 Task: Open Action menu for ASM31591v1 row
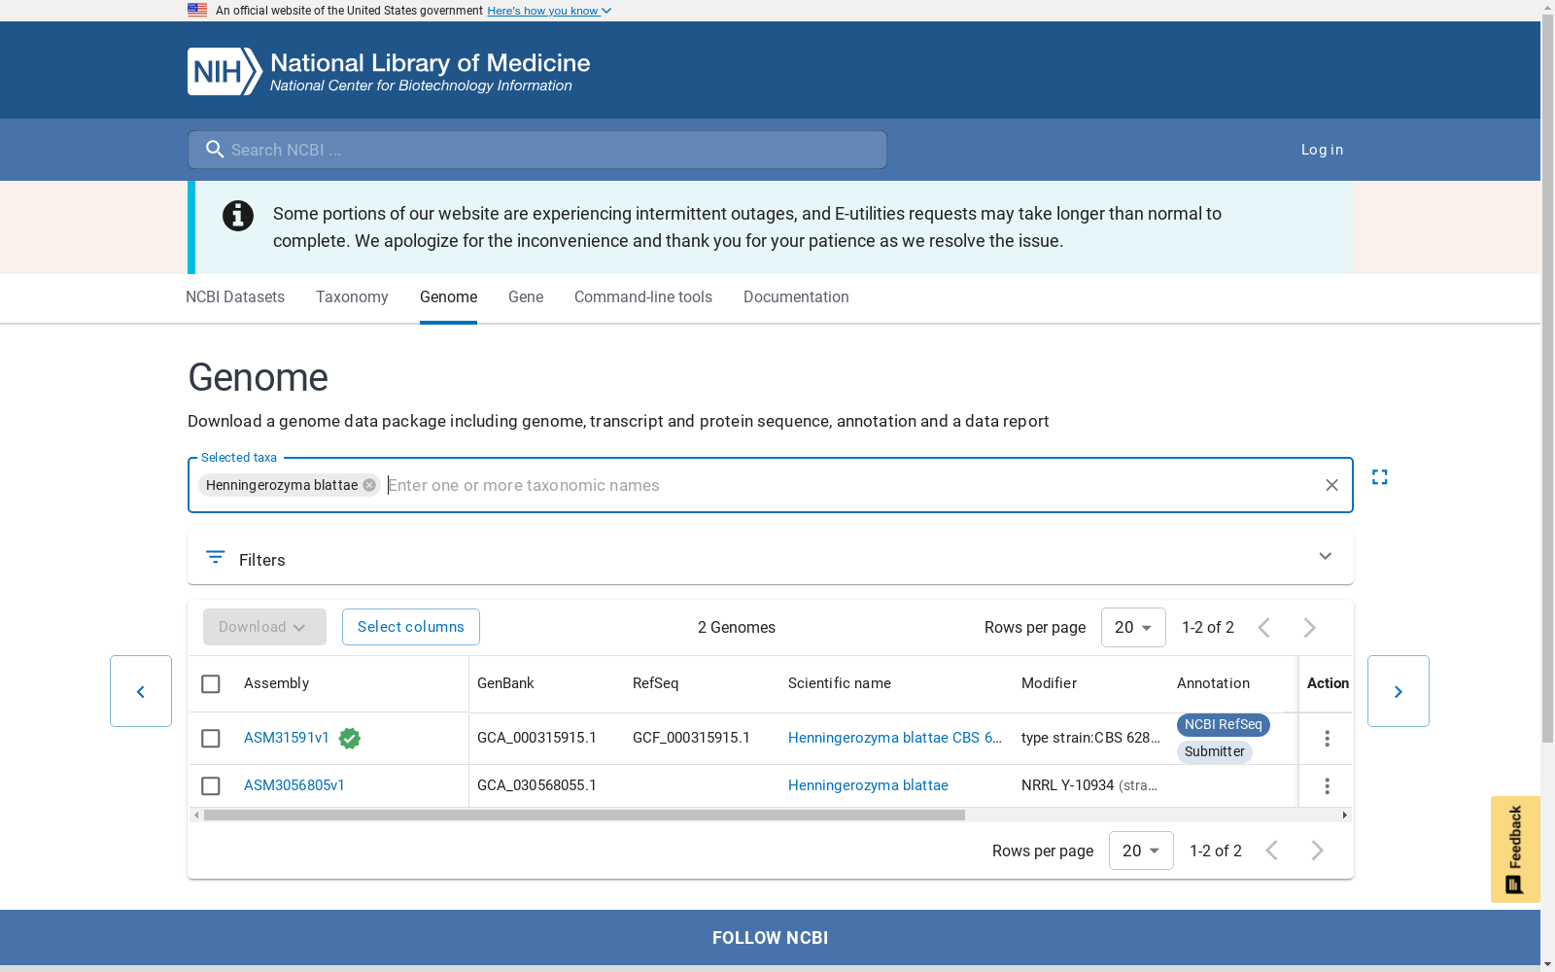tap(1327, 739)
